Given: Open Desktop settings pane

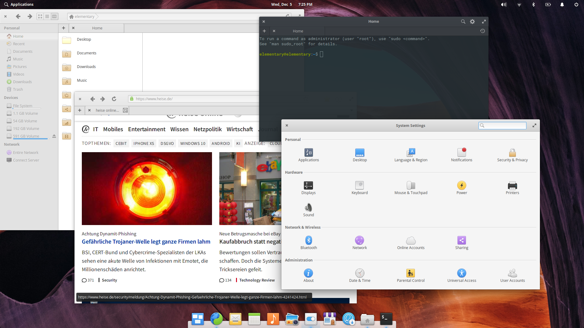Looking at the screenshot, I should [x=360, y=155].
